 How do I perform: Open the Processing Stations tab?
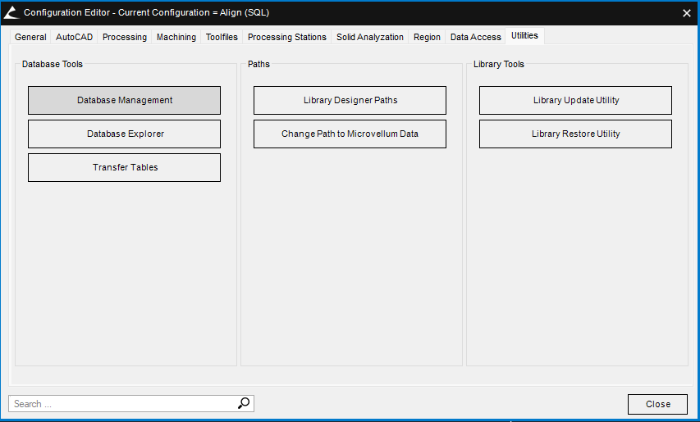point(287,37)
